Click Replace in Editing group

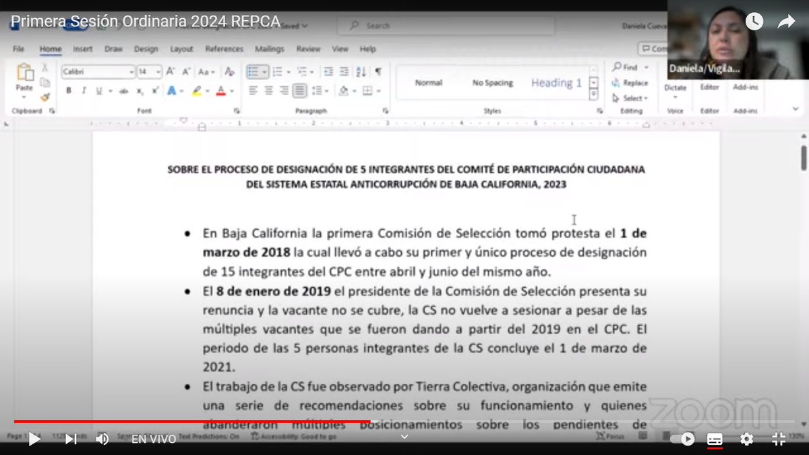(630, 83)
